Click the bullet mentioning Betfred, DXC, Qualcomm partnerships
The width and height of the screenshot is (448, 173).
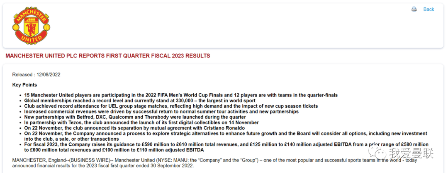(x=135, y=117)
